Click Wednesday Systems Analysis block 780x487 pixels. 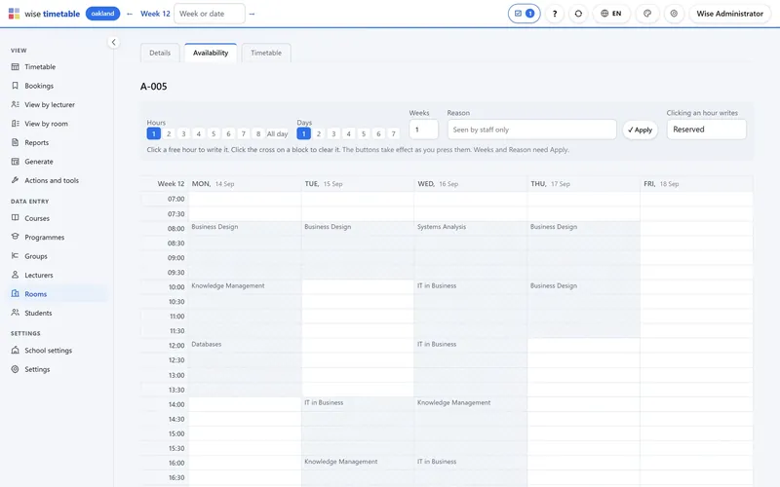pyautogui.click(x=470, y=250)
